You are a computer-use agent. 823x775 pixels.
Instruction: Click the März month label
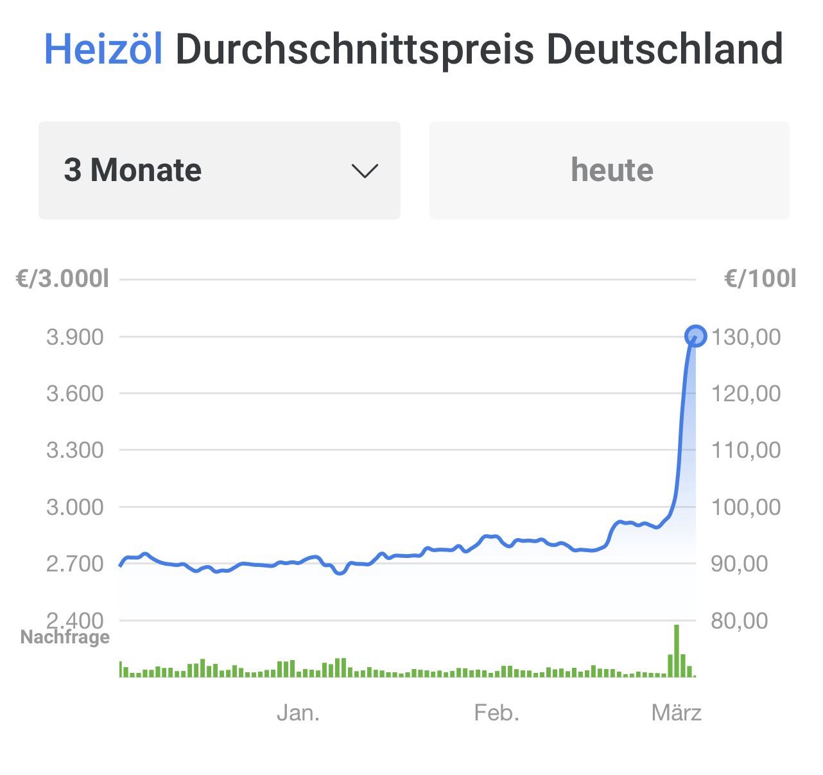[x=676, y=713]
